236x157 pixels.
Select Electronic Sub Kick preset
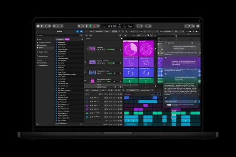click(64, 118)
